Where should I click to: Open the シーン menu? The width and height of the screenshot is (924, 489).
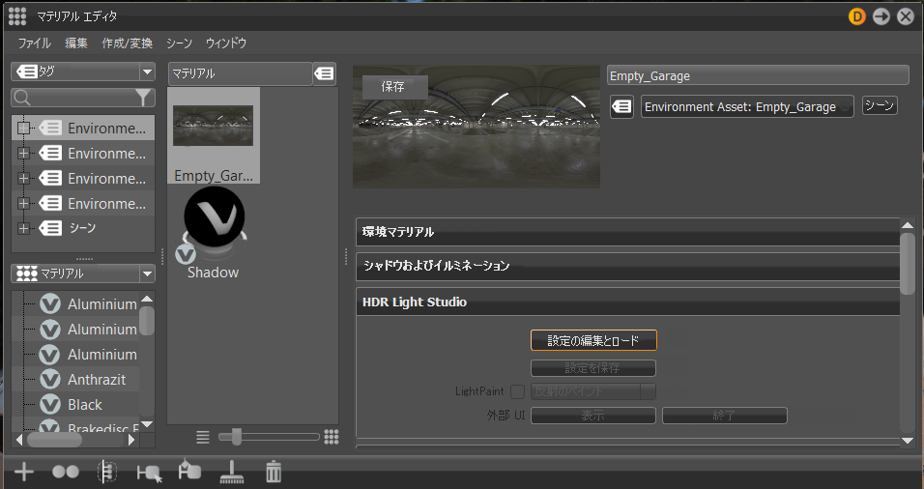point(179,43)
